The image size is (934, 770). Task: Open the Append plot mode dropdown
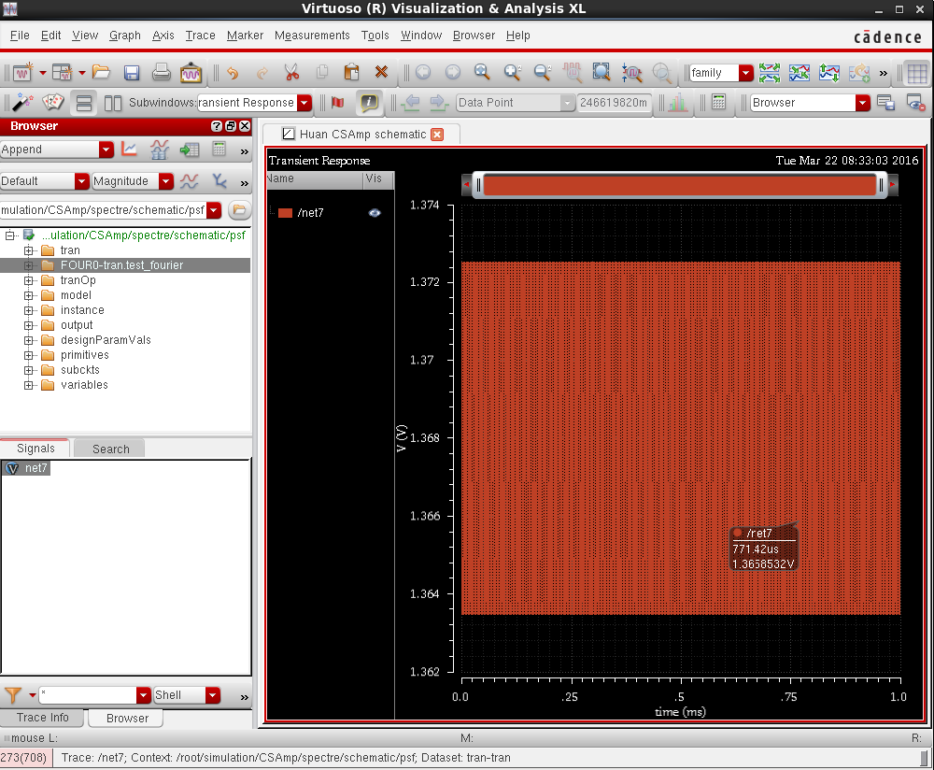[106, 150]
